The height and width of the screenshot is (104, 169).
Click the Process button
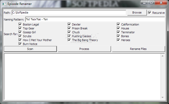(x=84, y=49)
